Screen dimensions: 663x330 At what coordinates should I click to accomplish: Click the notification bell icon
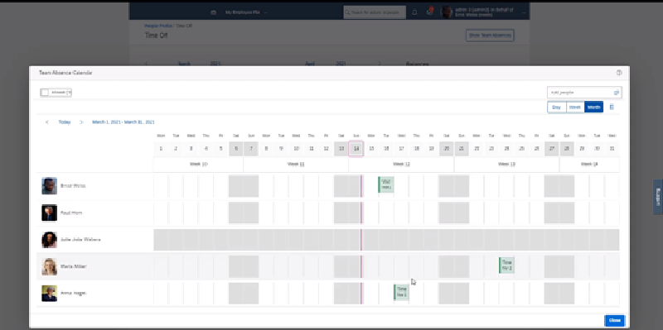coord(414,12)
